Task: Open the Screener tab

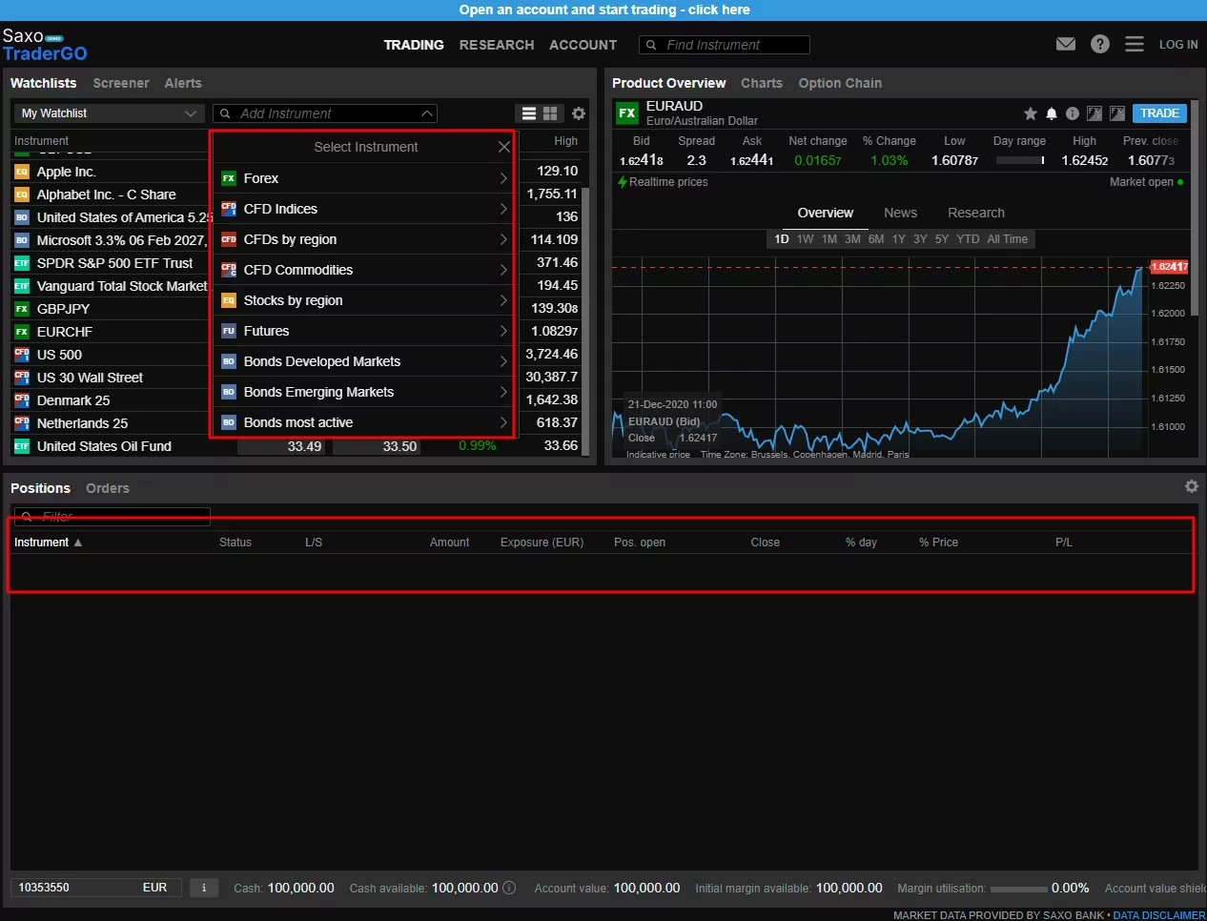Action: [x=121, y=83]
